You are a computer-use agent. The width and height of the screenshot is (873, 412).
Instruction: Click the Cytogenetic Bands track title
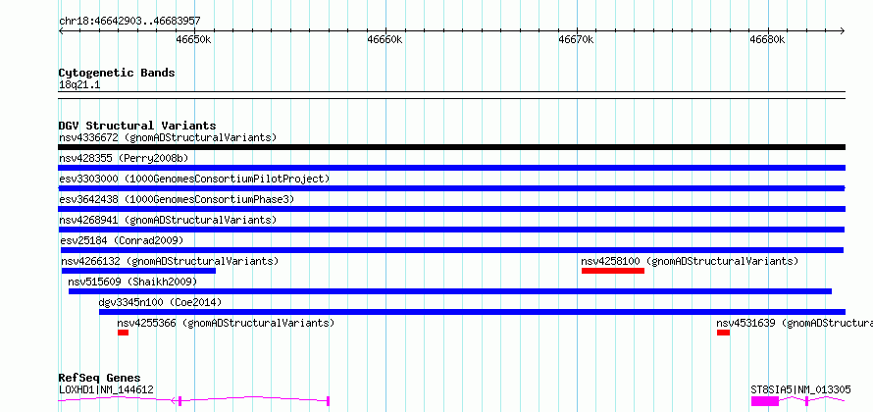coord(117,73)
